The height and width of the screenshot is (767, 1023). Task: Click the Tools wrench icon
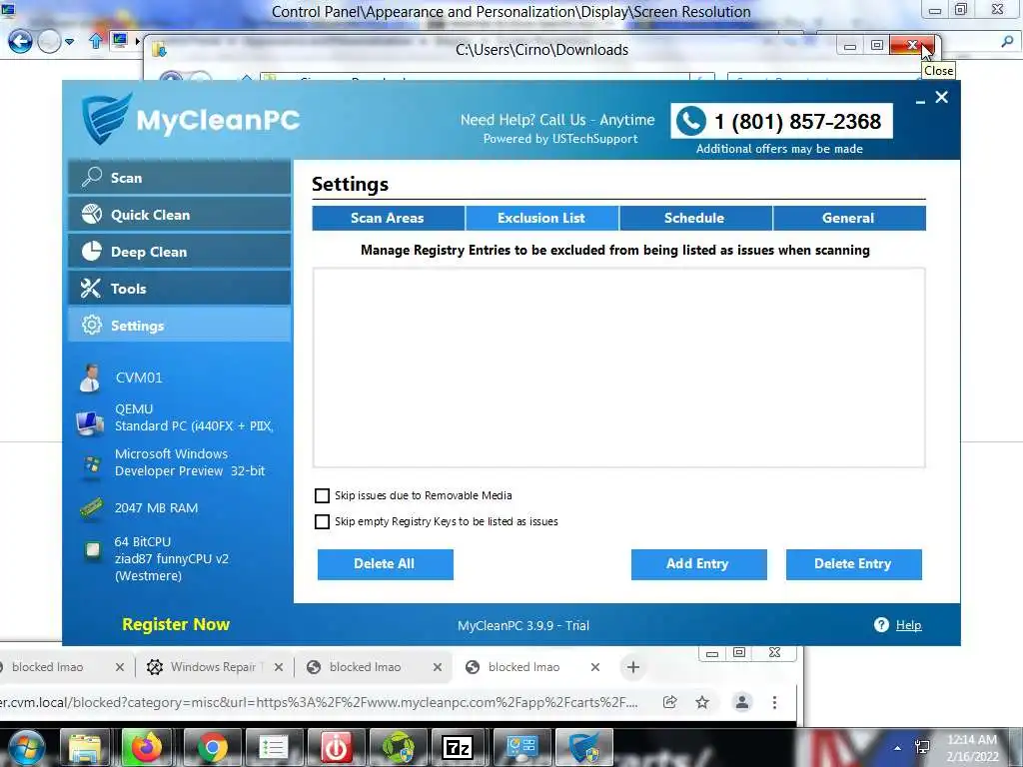pos(91,288)
